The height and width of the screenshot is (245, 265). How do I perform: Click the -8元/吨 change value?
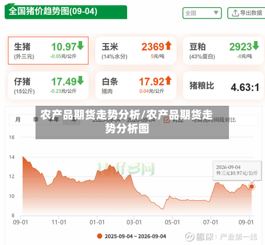(244, 56)
